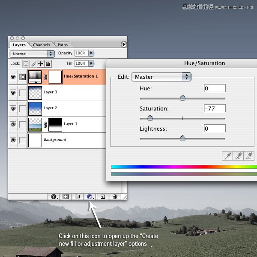The width and height of the screenshot is (257, 257).
Task: Create a new layer icon
Action: click(103, 196)
